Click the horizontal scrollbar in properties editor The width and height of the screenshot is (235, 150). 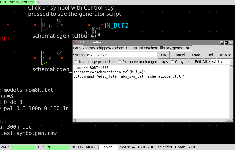[x=151, y=120]
